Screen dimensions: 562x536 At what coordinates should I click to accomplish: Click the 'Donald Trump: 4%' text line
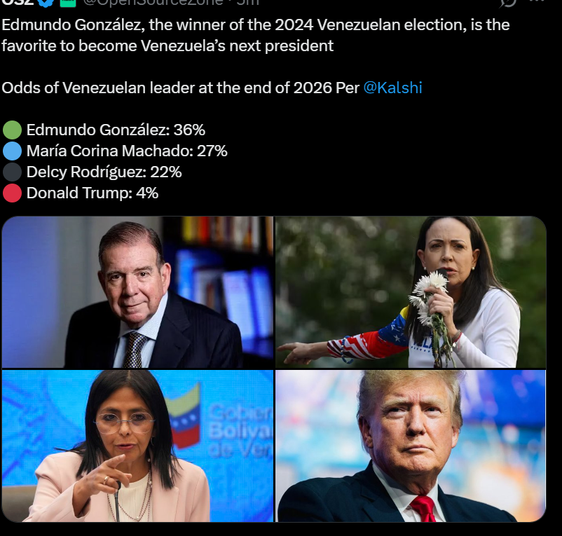click(x=92, y=193)
